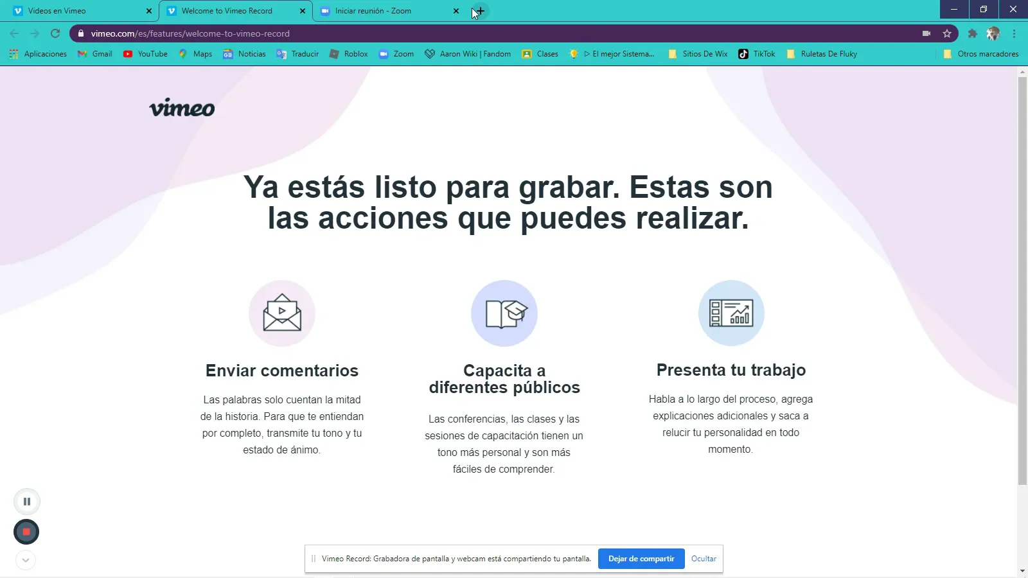Screen dimensions: 1028x578
Task: Open the camera icon in the address bar
Action: (926, 33)
